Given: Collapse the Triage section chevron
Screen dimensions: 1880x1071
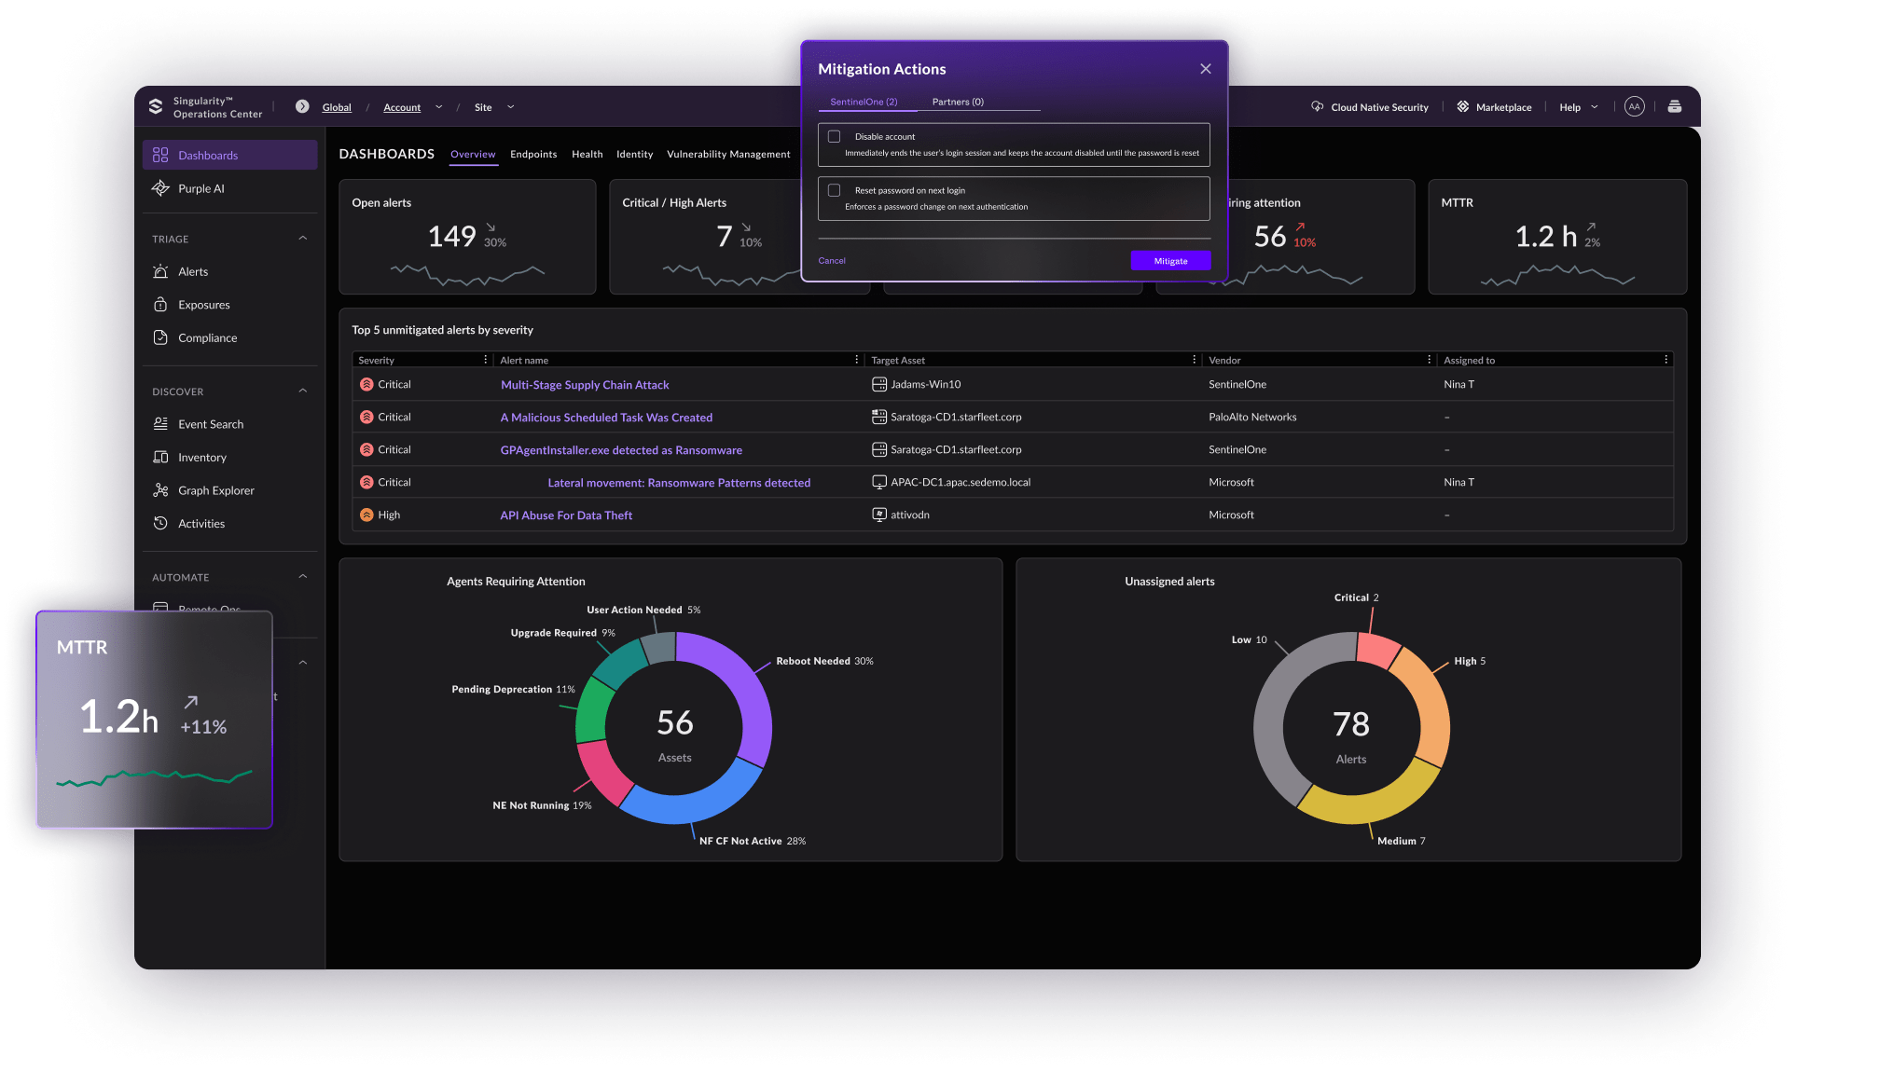Looking at the screenshot, I should point(302,239).
